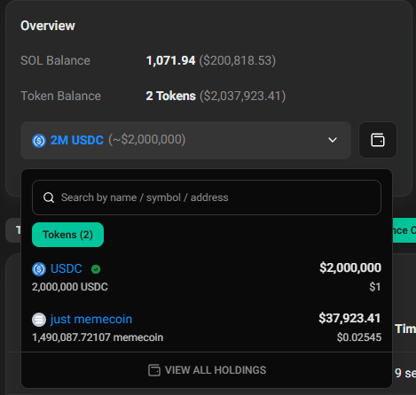Click the USDC logo in token list
This screenshot has height=395, width=416.
click(x=39, y=269)
